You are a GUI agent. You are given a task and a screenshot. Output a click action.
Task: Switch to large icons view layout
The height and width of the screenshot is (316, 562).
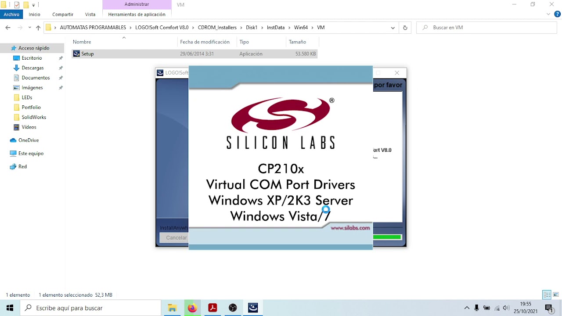click(x=556, y=295)
